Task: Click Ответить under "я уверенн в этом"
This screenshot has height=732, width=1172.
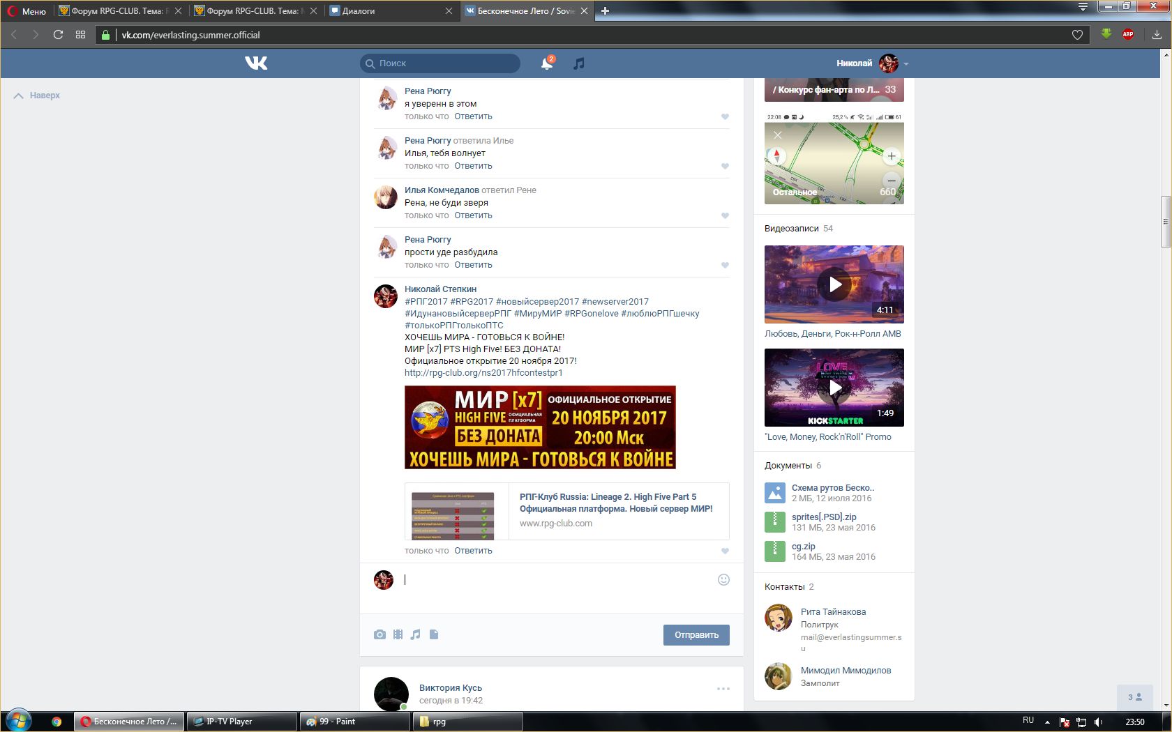Action: tap(473, 116)
